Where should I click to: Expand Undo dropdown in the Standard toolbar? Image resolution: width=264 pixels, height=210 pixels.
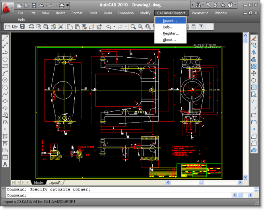[x=115, y=27]
